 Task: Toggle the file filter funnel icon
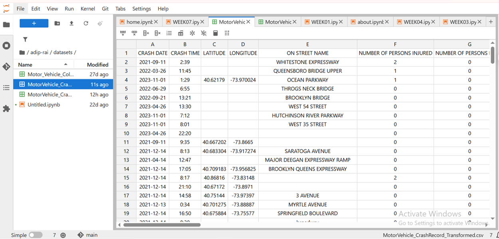[x=25, y=39]
